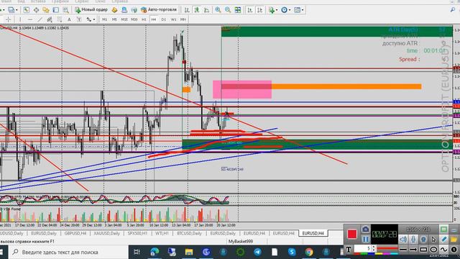Take a screenshot with the recorder camera icon
Image resolution: width=460 pixels, height=259 pixels.
(x=365, y=229)
